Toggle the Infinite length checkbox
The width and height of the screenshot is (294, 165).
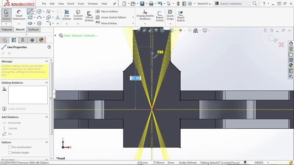(x=10, y=153)
